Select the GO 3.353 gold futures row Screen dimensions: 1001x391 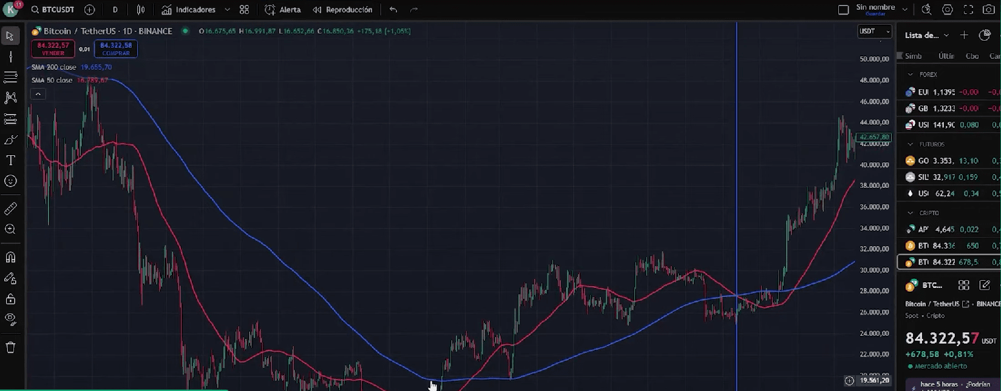[949, 161]
